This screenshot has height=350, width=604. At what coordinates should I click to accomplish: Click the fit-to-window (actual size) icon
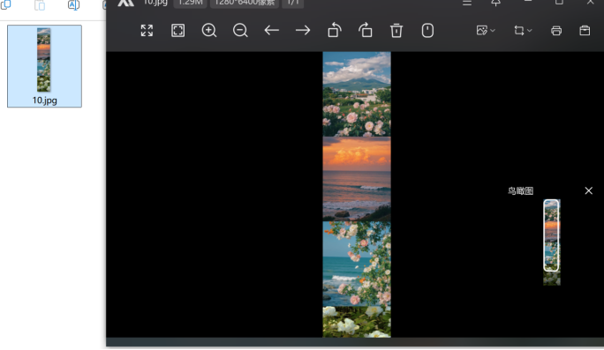click(178, 30)
